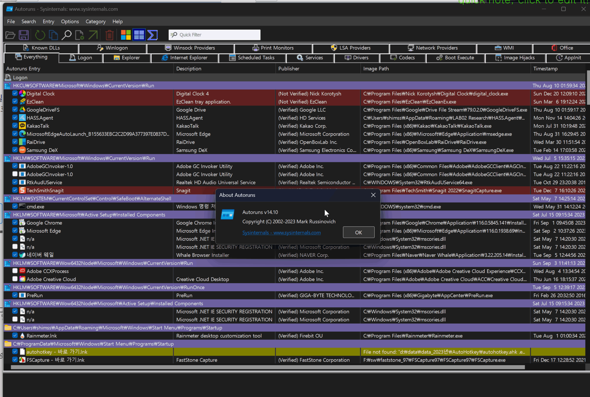This screenshot has height=397, width=590.
Task: Click the Samsung DeX entry icon
Action: pyautogui.click(x=22, y=150)
